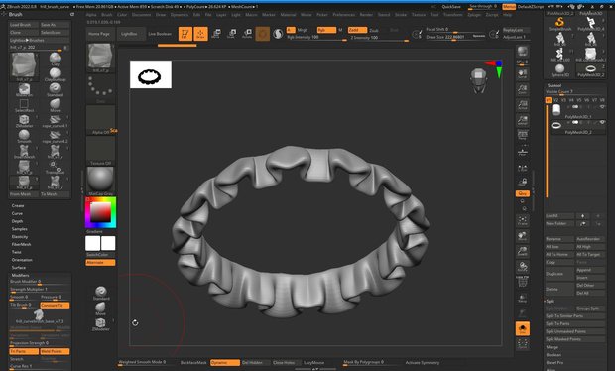
Task: Expand the Orientation section
Action: 22,260
